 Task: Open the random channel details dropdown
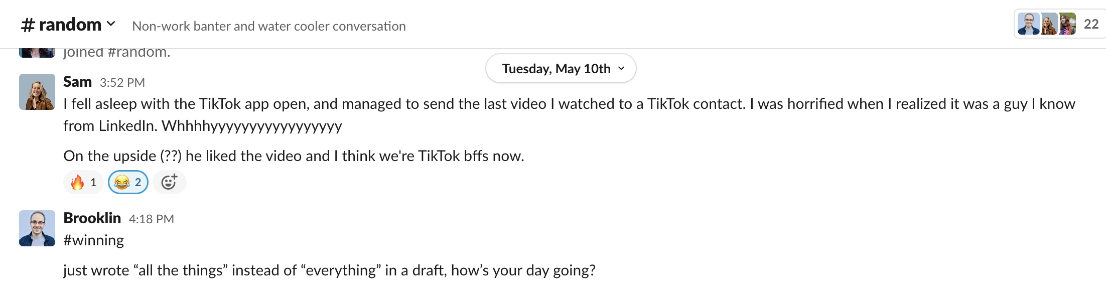point(70,25)
